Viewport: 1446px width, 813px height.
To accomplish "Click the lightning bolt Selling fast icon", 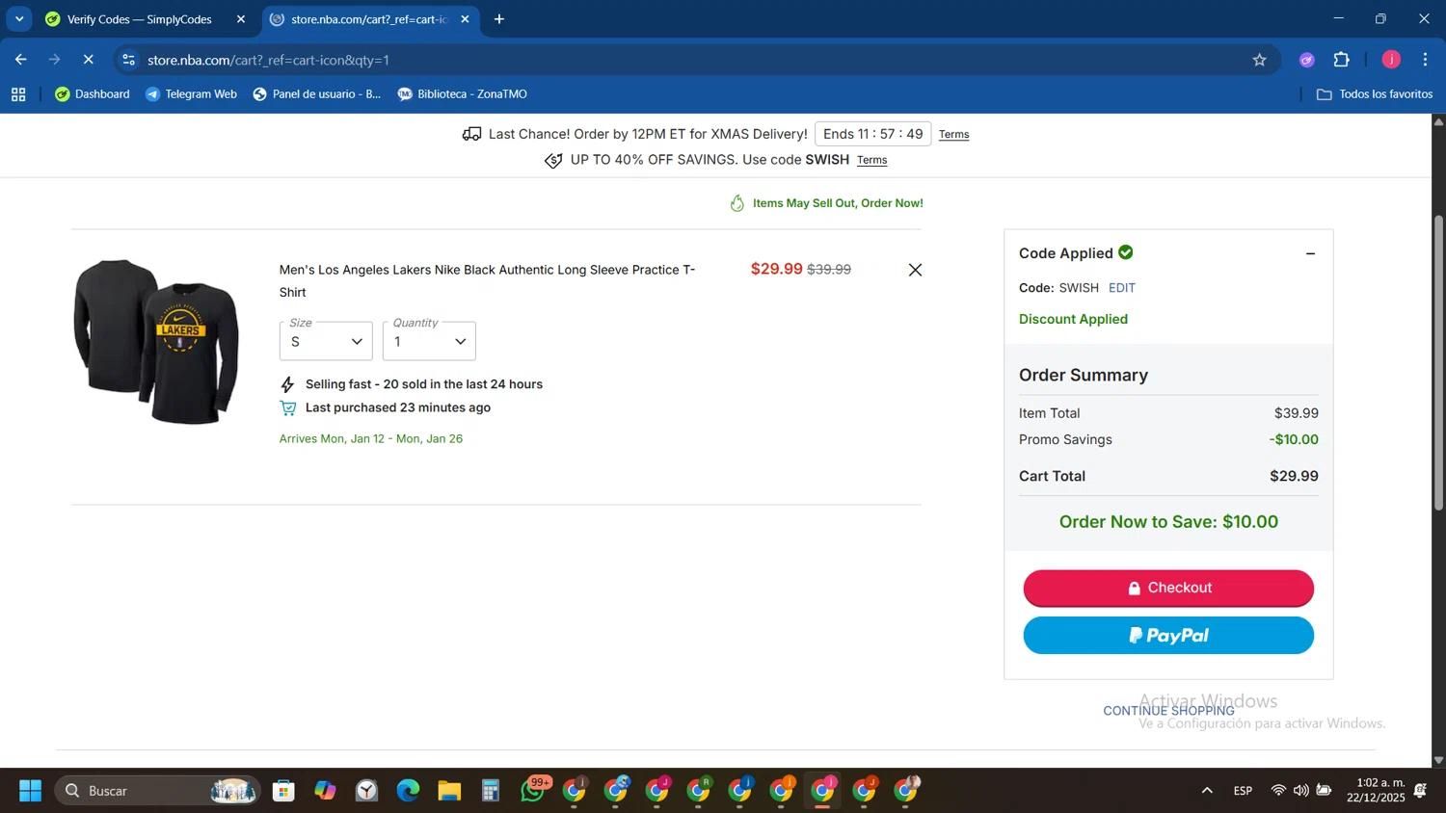I will [x=287, y=384].
